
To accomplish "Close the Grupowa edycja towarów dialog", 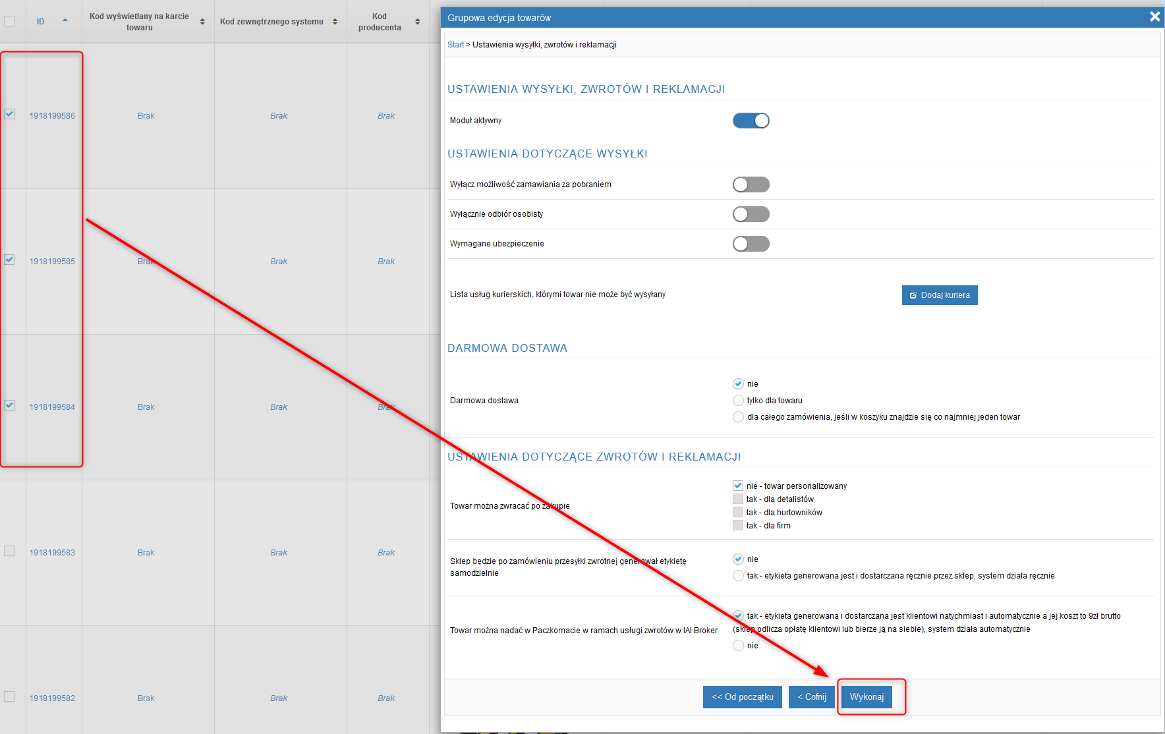I will (x=1154, y=17).
